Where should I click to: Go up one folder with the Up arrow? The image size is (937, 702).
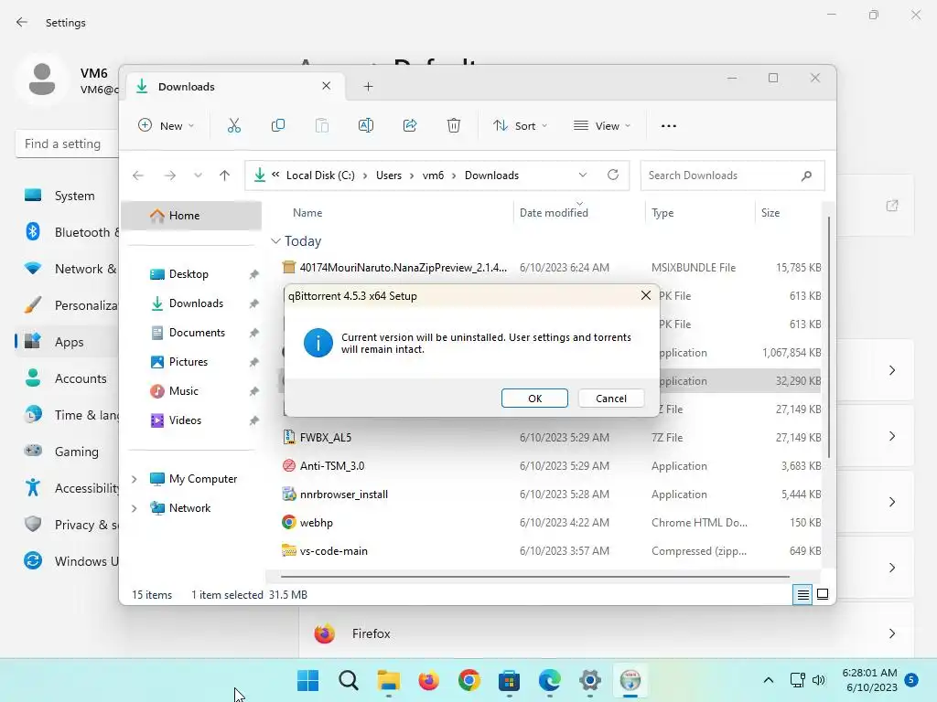[x=225, y=175]
